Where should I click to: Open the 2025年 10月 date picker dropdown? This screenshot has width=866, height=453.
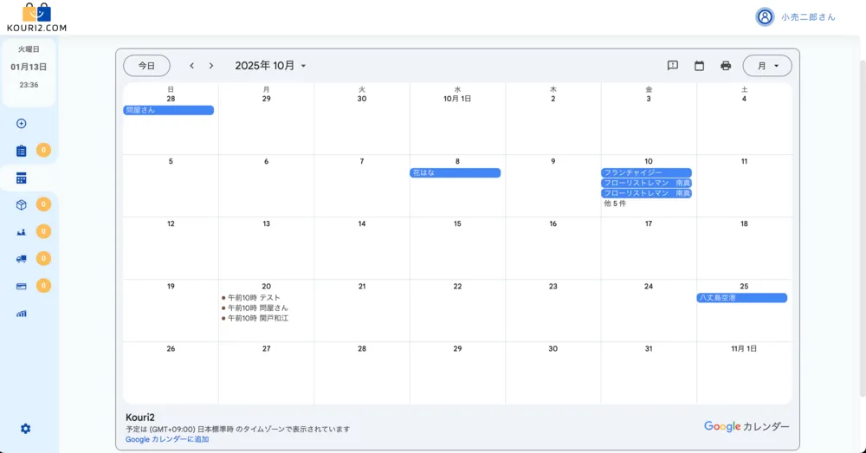(x=270, y=66)
